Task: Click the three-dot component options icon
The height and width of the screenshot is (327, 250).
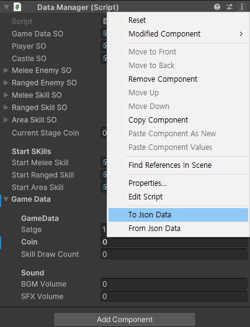Action: coord(242,7)
